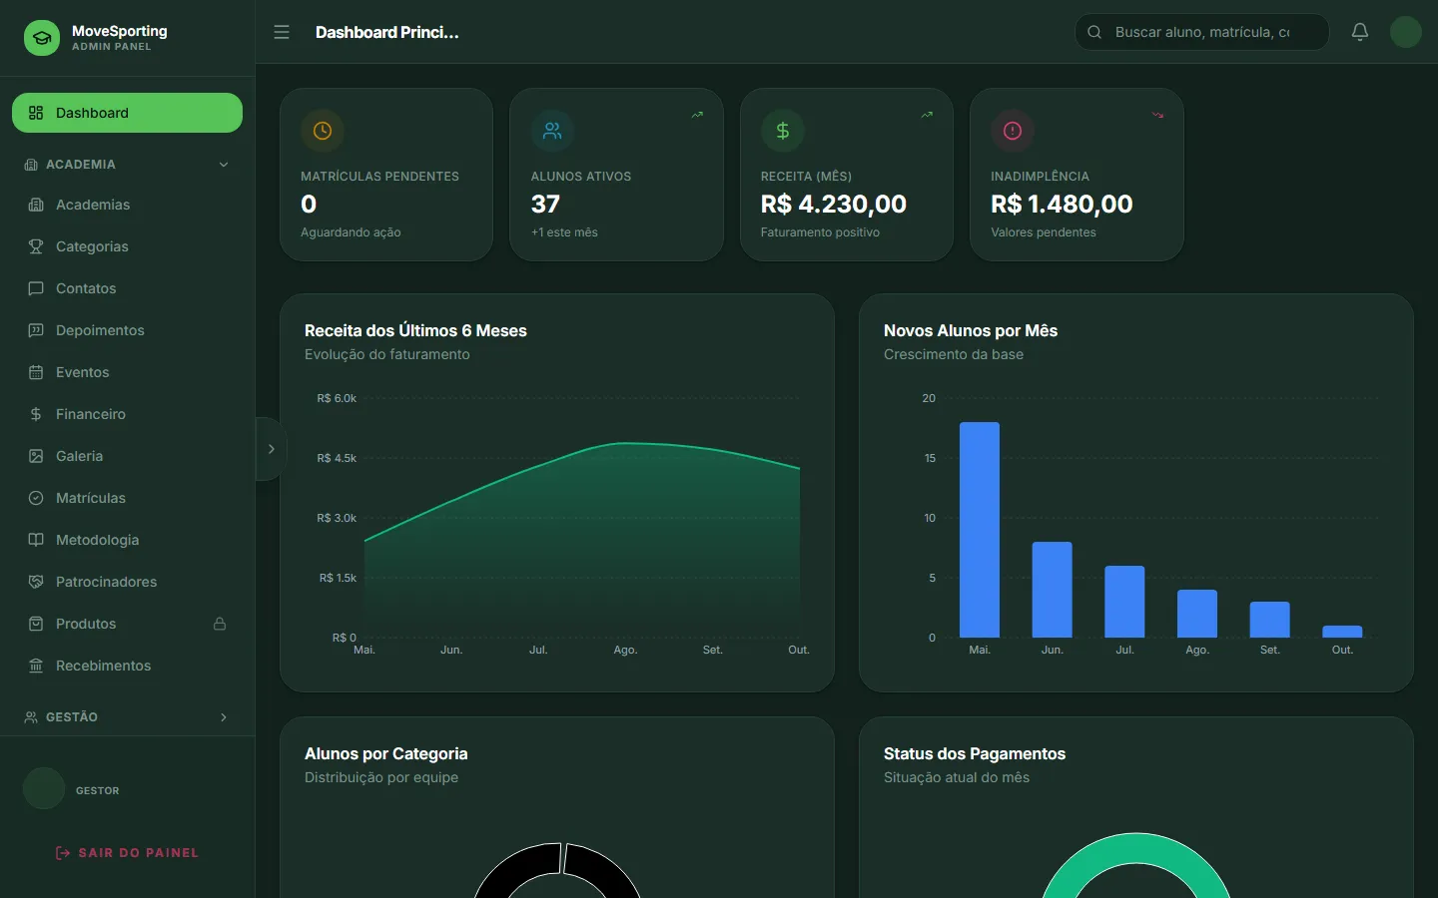The height and width of the screenshot is (898, 1438).
Task: Open Galeria from the sidebar
Action: pos(127,456)
